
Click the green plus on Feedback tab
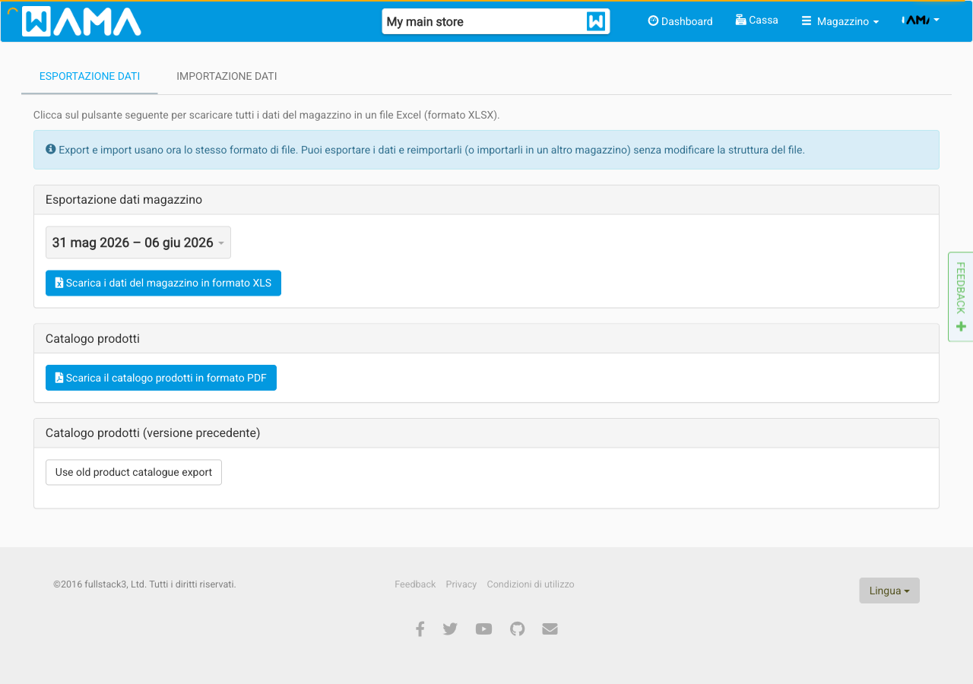pyautogui.click(x=961, y=326)
